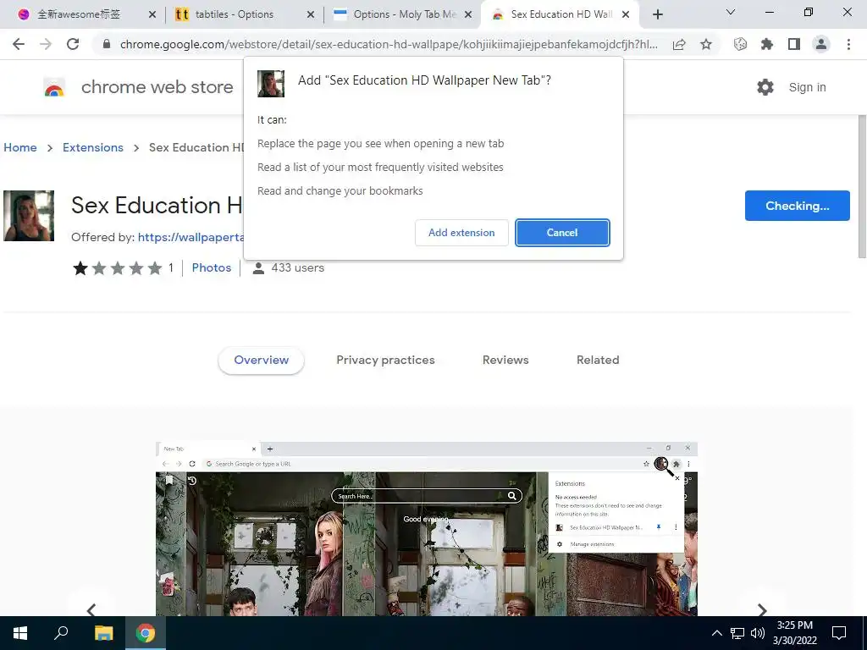Confirm with the Add extension button

click(461, 233)
